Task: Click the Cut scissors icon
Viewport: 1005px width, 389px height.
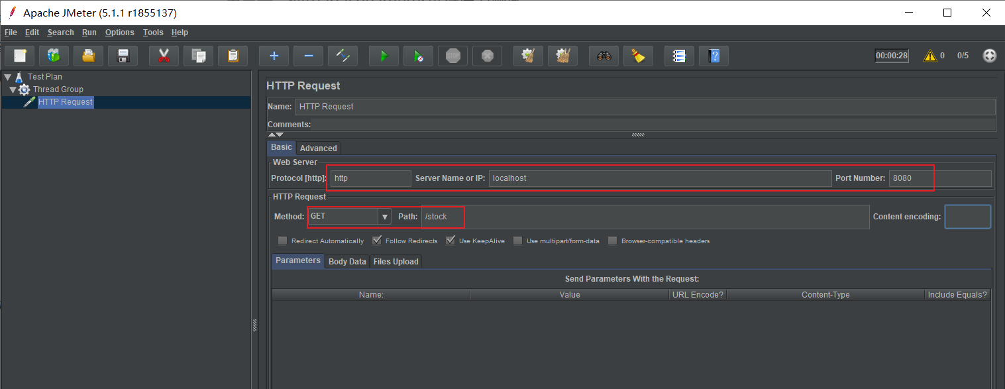Action: click(x=164, y=56)
